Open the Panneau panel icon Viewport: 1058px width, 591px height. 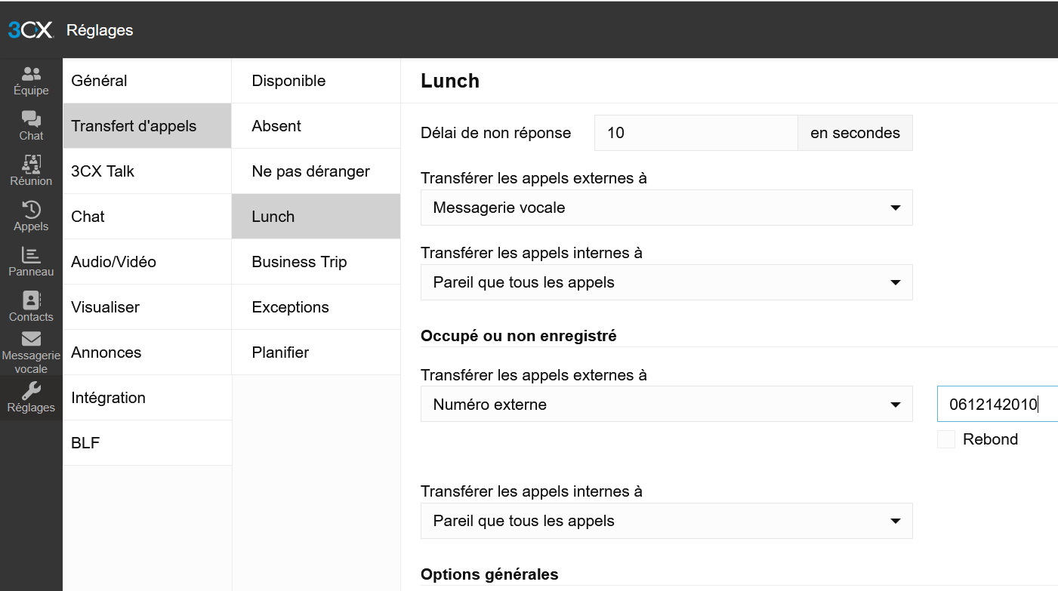[31, 256]
